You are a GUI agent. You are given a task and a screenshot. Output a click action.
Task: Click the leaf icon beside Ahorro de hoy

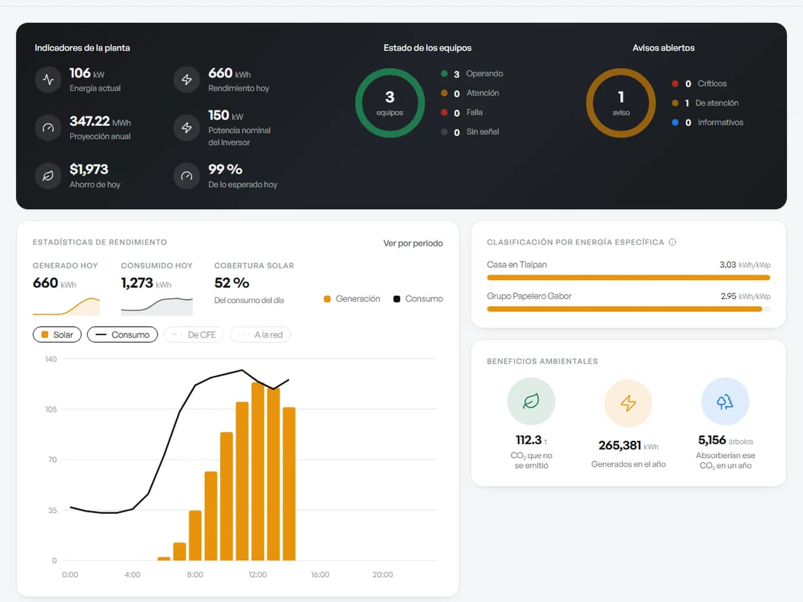point(48,176)
